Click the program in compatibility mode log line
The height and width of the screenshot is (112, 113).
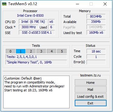click(x=30, y=82)
